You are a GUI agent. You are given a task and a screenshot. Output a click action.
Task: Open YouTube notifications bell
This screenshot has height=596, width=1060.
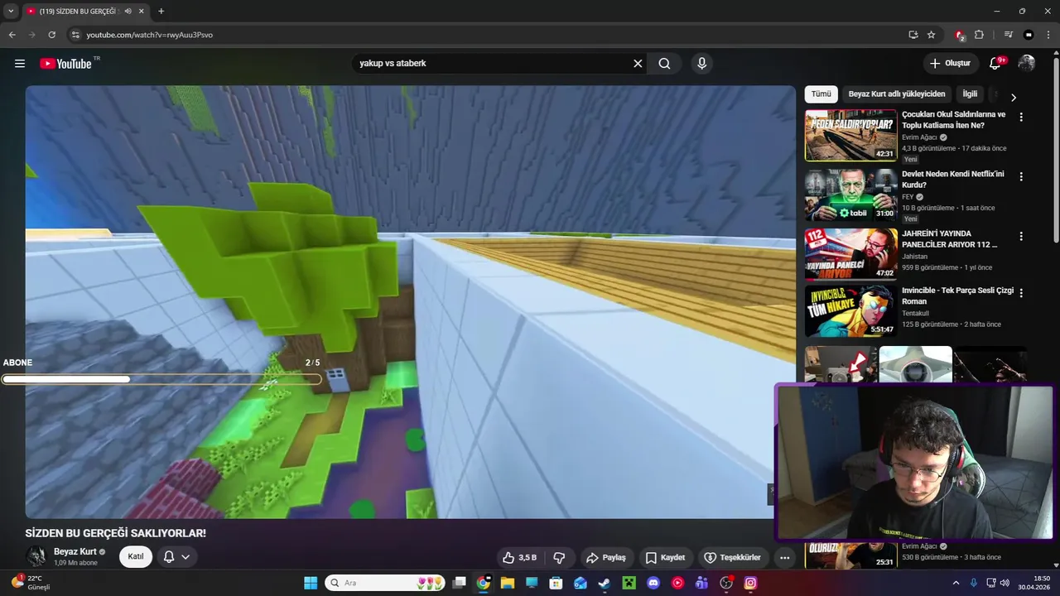pyautogui.click(x=996, y=64)
